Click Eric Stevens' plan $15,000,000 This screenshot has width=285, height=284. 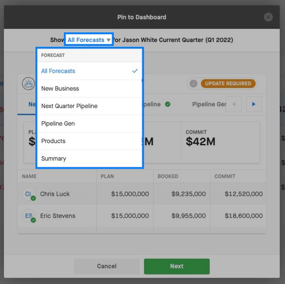tap(130, 216)
